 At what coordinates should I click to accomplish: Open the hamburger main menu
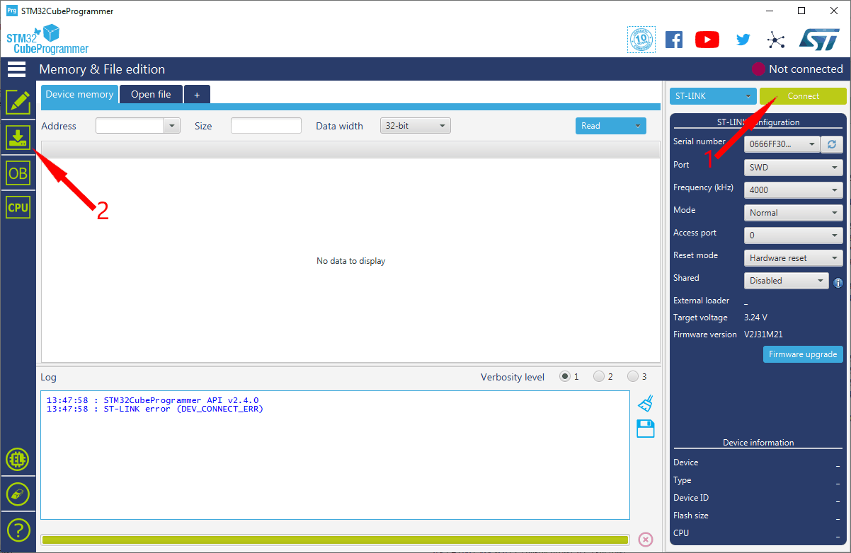coord(16,69)
